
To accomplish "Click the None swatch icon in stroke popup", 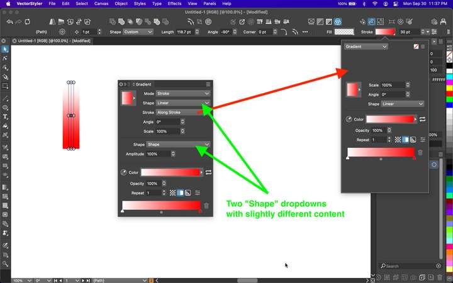I will click(416, 47).
